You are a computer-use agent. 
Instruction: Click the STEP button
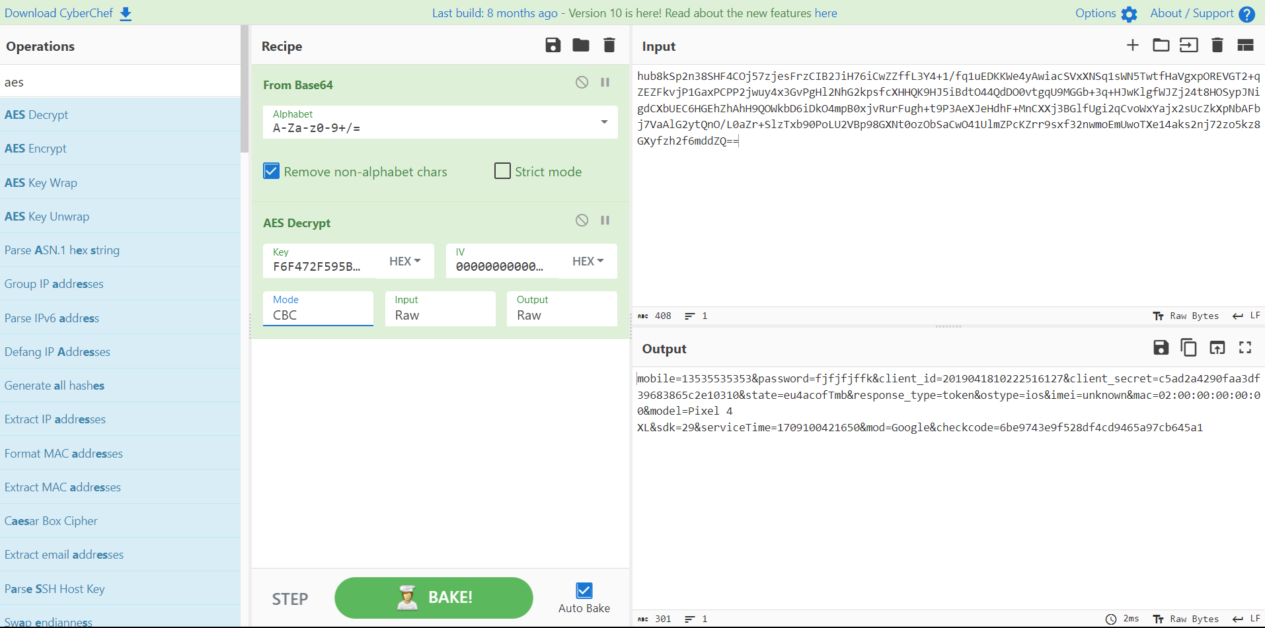click(290, 599)
